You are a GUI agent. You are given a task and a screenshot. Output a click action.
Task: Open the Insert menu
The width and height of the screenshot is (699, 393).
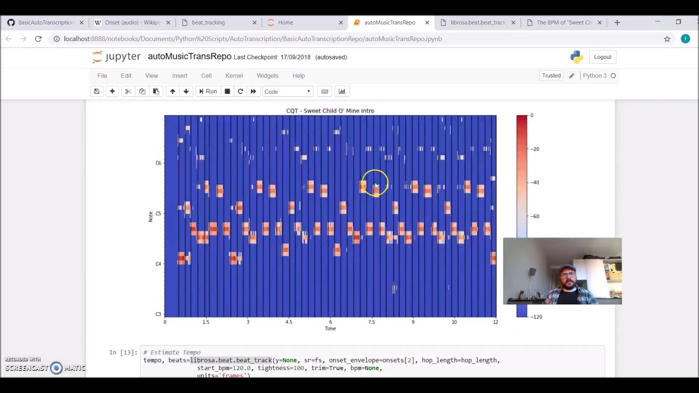click(x=180, y=76)
